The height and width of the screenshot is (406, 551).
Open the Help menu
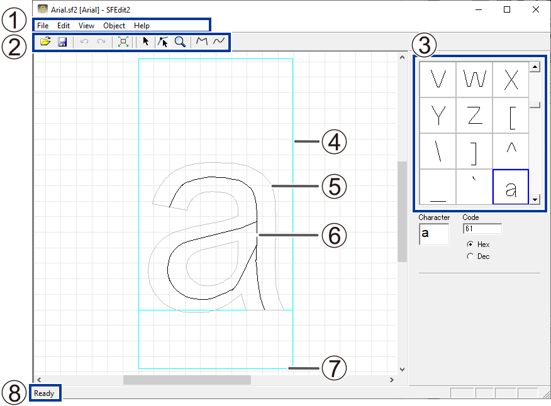(142, 26)
